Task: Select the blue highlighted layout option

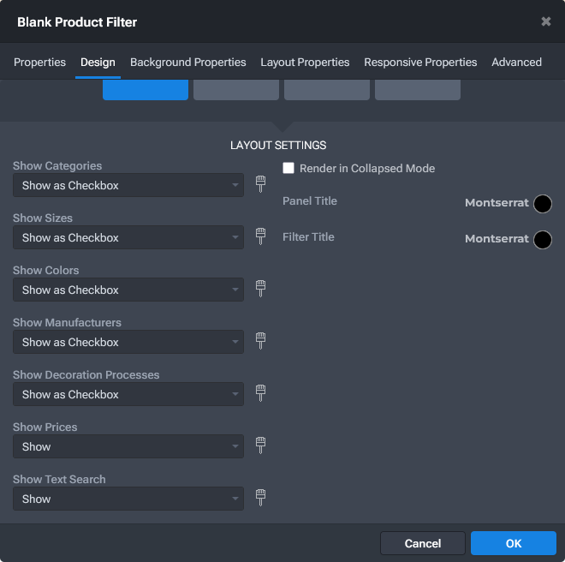Action: point(146,90)
